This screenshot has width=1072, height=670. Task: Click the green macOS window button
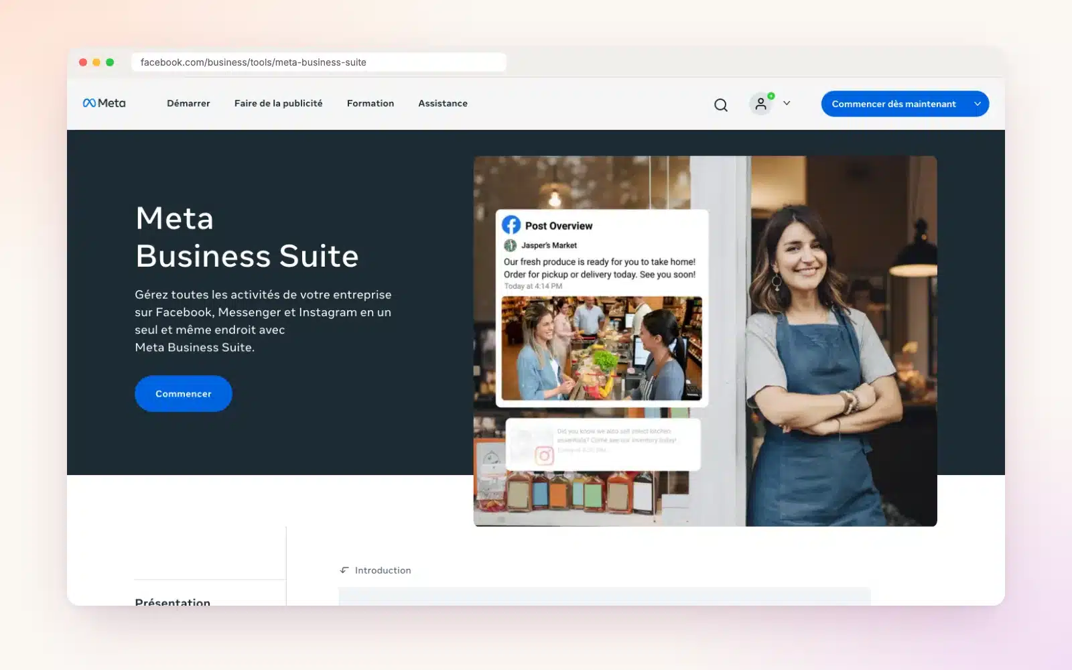[110, 62]
